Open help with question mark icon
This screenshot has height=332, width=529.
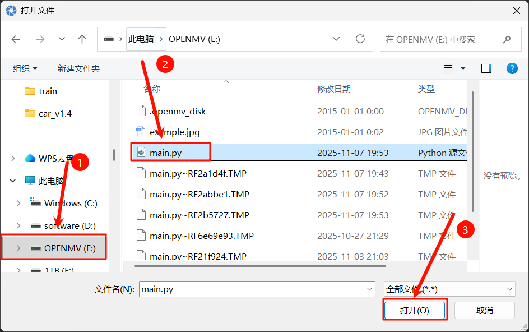click(512, 68)
